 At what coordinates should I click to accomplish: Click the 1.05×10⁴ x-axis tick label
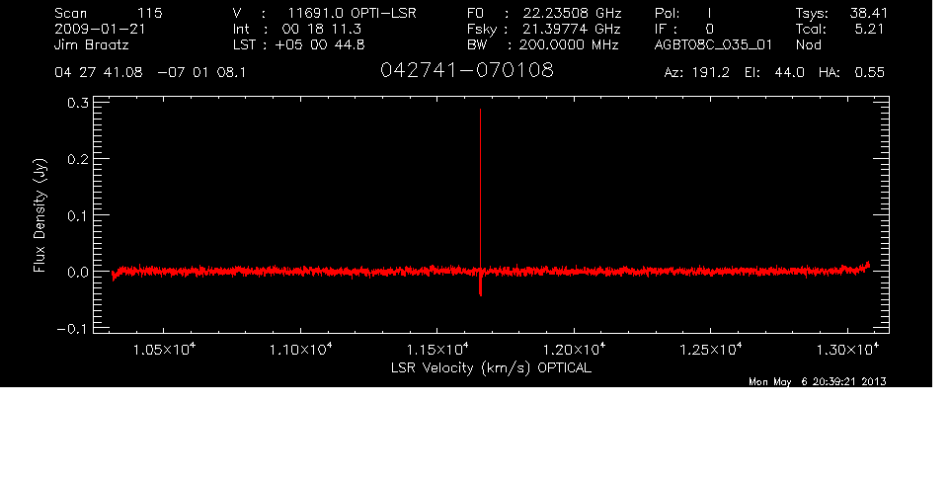[164, 350]
